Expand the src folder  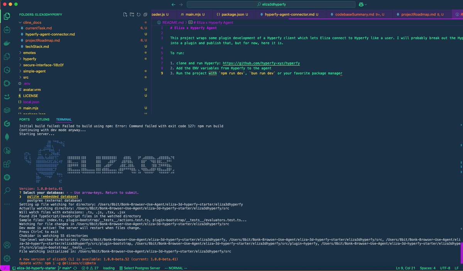coord(26,77)
